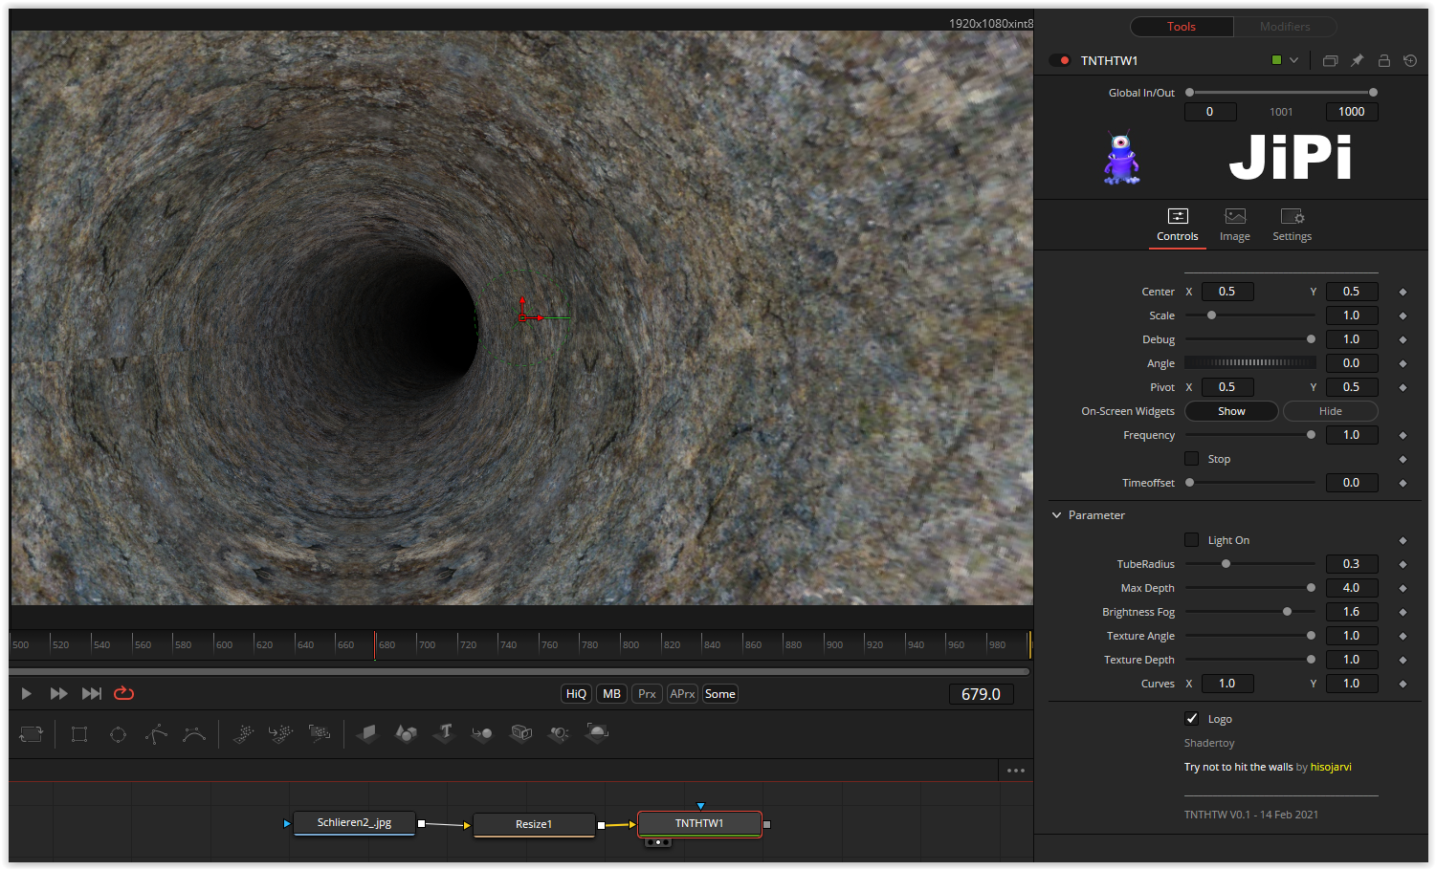Switch to the Tools tab
Viewport: 1436px width, 870px height.
coord(1182,27)
